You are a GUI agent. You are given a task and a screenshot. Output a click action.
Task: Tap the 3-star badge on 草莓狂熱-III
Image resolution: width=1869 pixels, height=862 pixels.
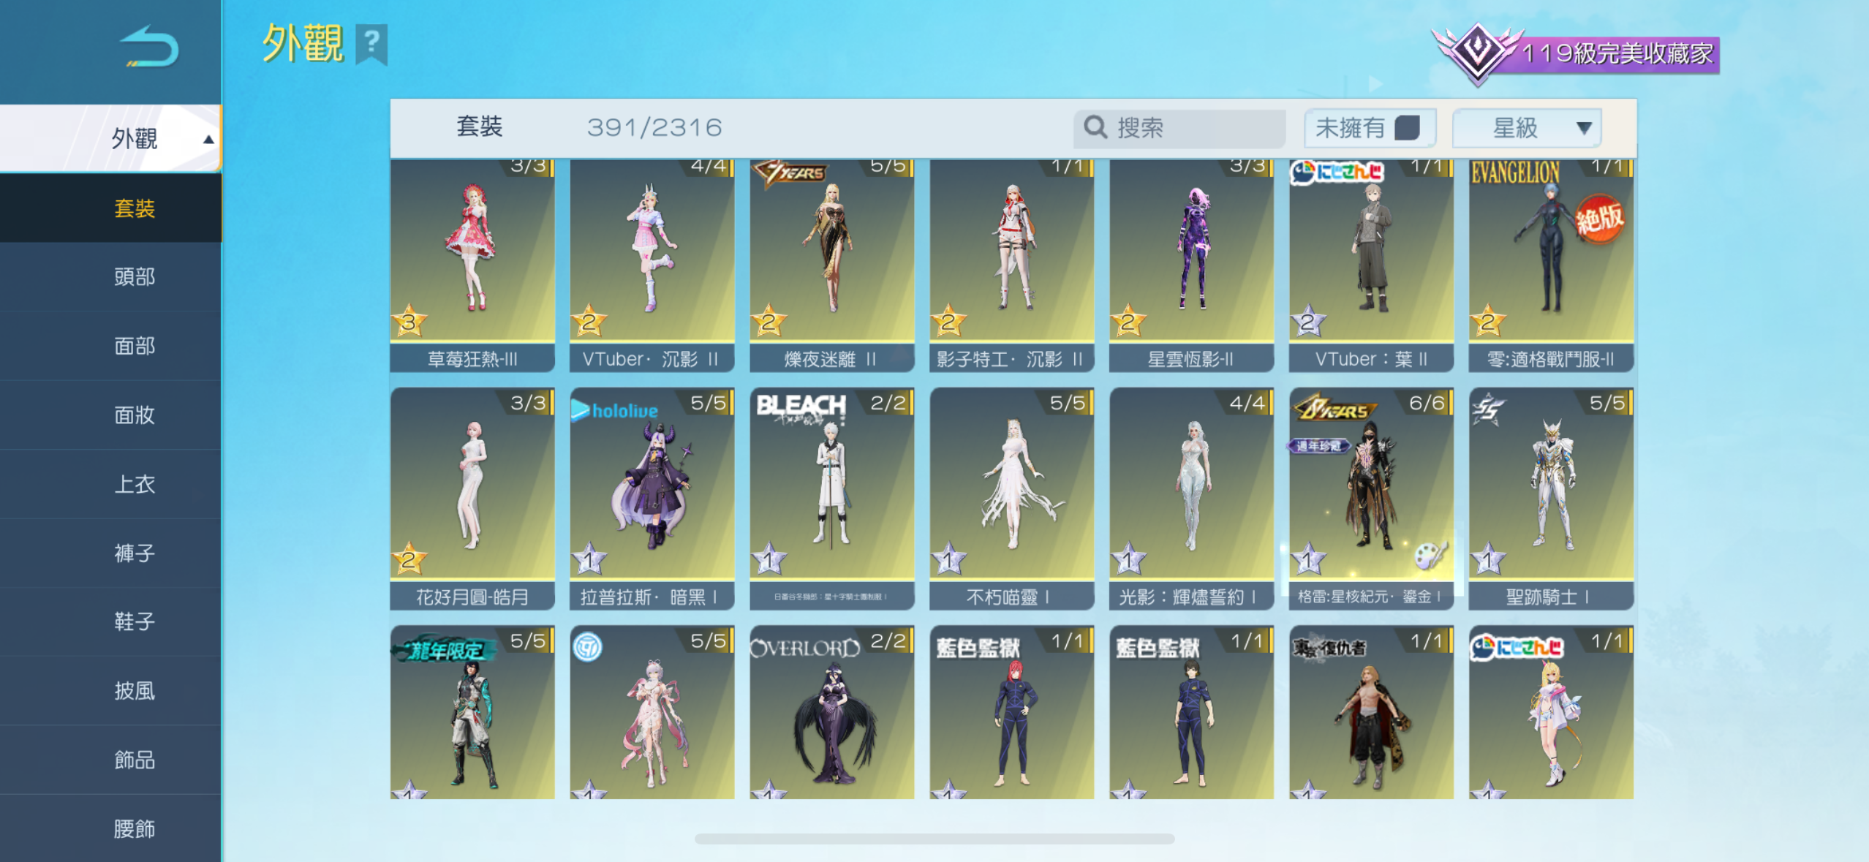click(409, 321)
